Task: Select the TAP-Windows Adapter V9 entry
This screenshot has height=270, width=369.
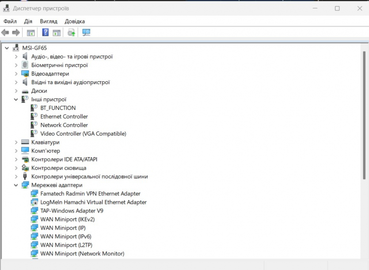Action: (x=72, y=211)
